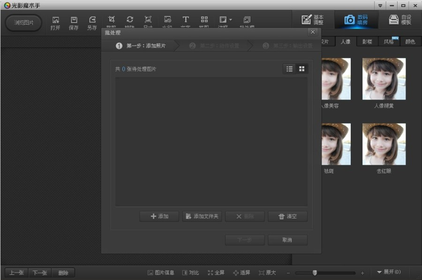The width and height of the screenshot is (422, 280).
Task: Expand the 展开(D) panel at bottom right
Action: [388, 272]
